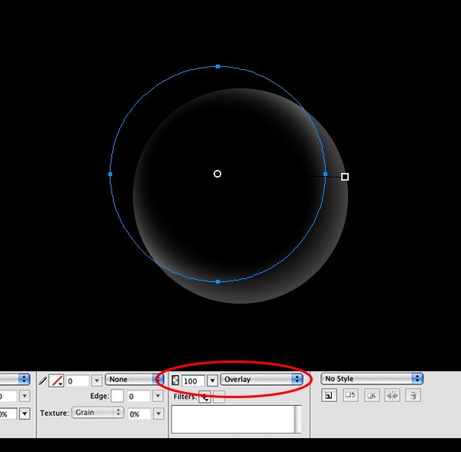Open the stroke size slider arrow
461x452 pixels.
[97, 381]
